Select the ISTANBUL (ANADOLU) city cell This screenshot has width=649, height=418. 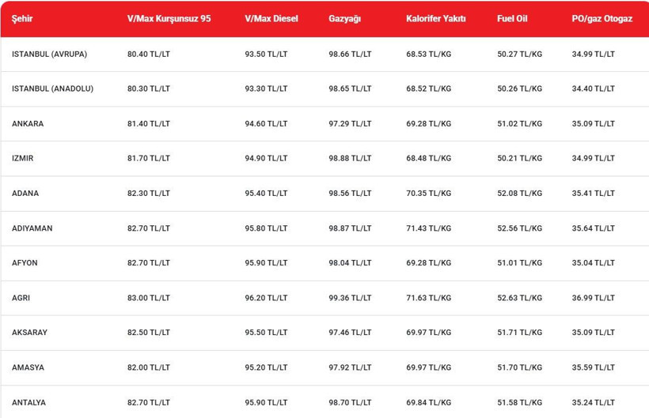pos(52,88)
